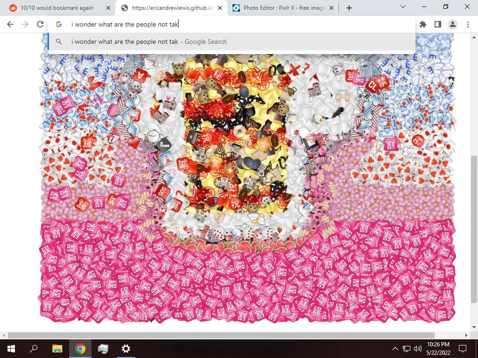
Task: Select the Google Search suggestion row
Action: tap(232, 41)
